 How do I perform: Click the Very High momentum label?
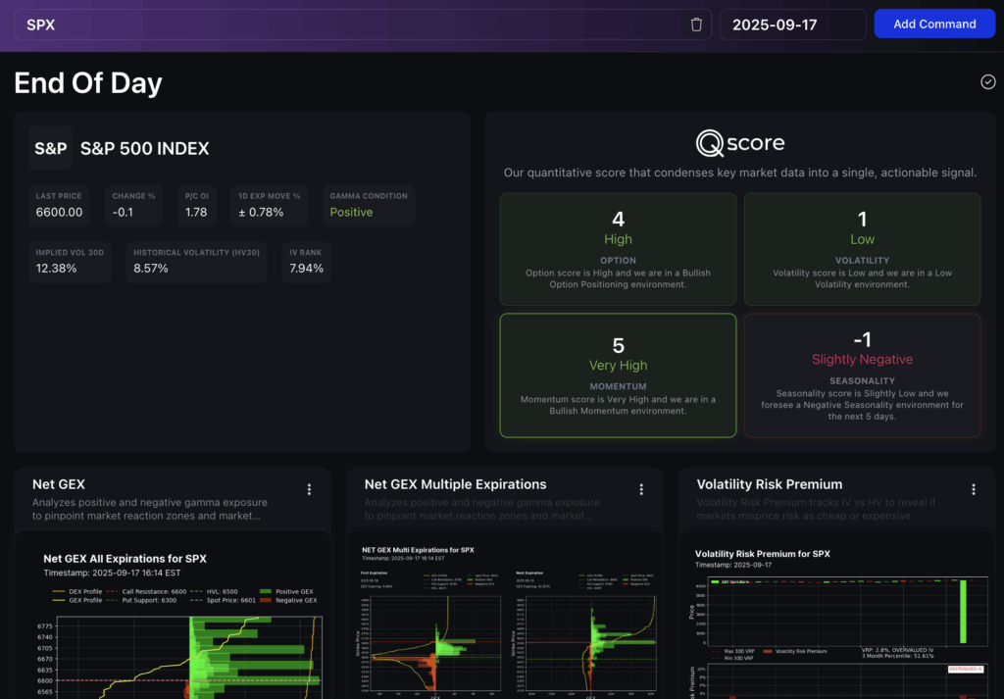coord(618,365)
